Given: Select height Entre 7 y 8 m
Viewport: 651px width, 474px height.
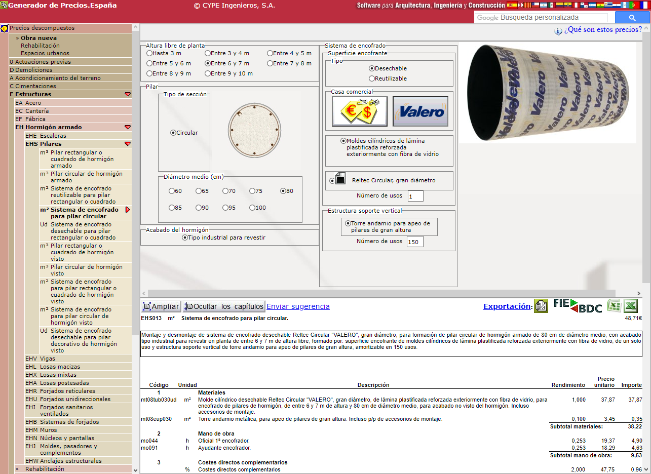Looking at the screenshot, I should click(x=270, y=63).
